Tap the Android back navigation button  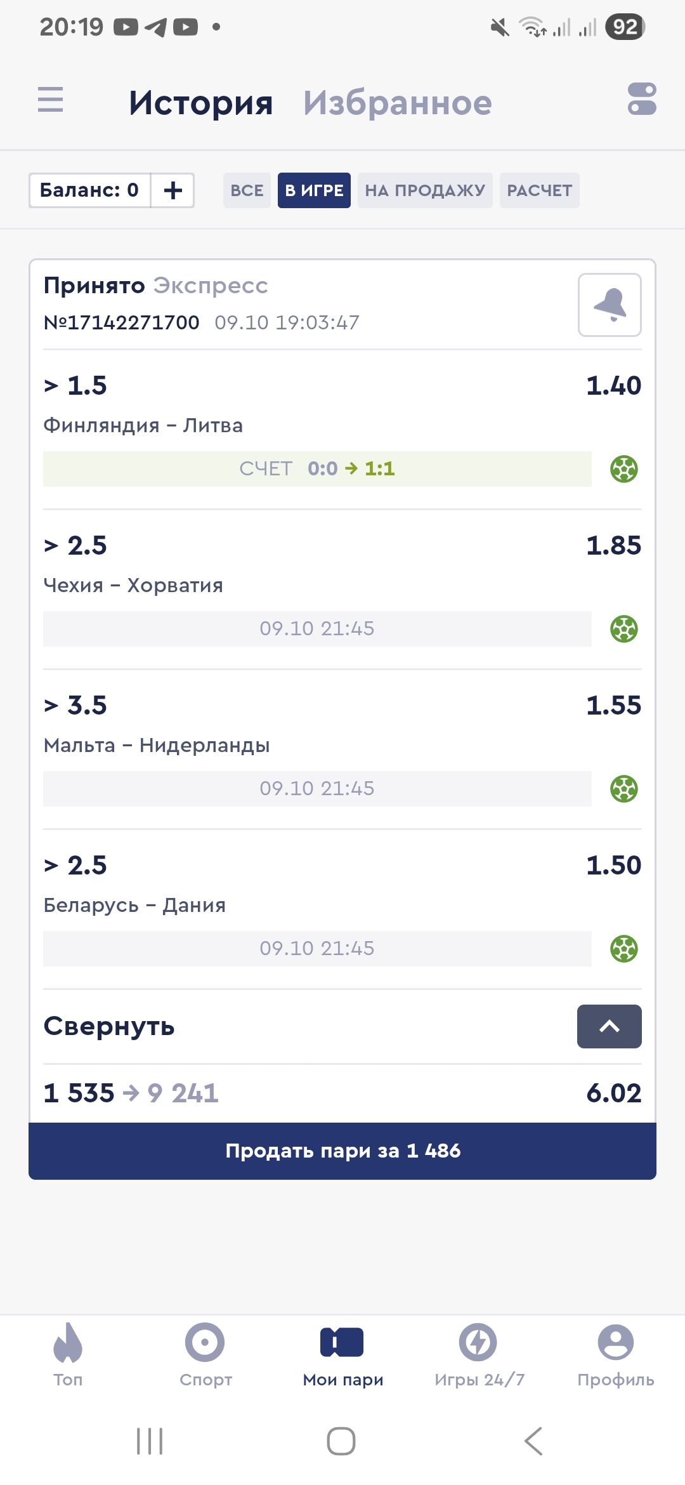click(533, 1441)
